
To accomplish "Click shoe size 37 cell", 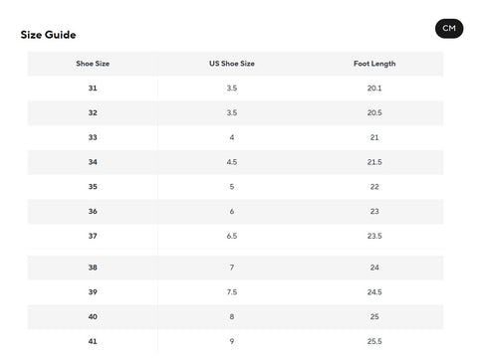I will point(93,236).
